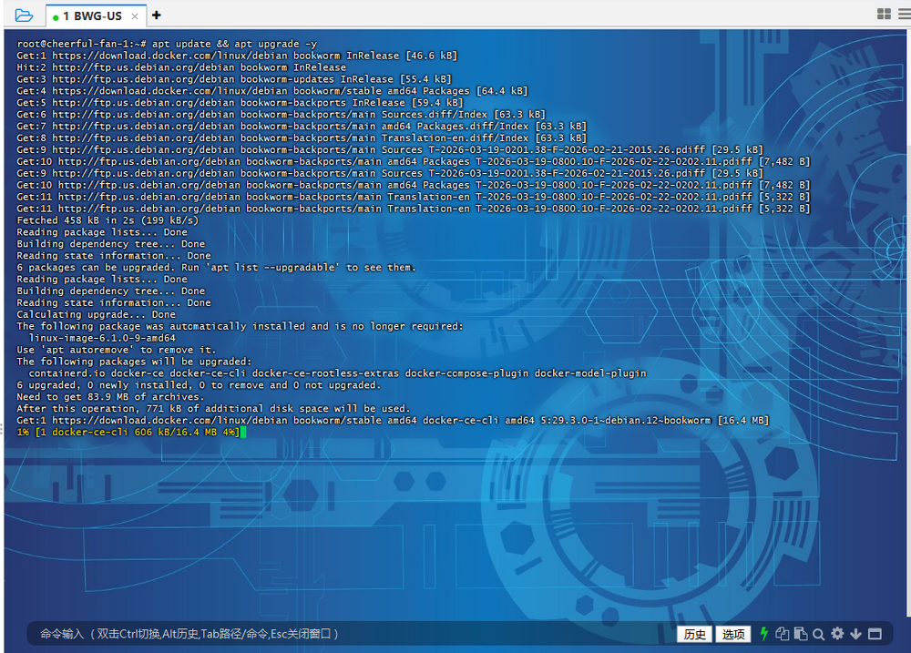Screen dimensions: 911x653
Task: Click the copy icon in command bar
Action: coord(783,634)
